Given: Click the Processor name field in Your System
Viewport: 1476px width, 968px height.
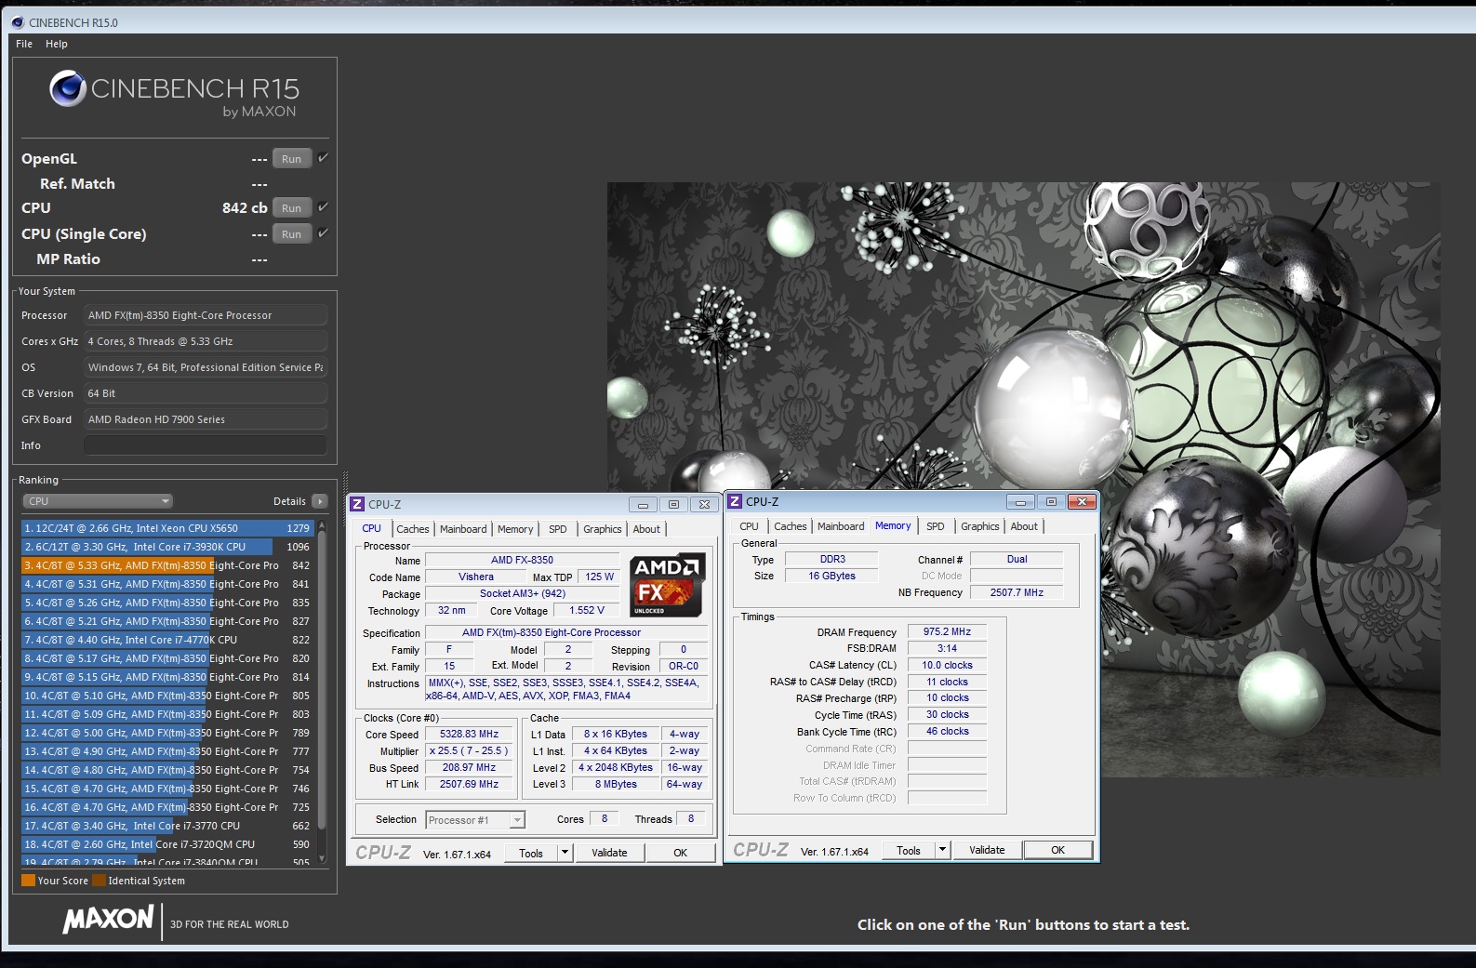Looking at the screenshot, I should click(206, 315).
